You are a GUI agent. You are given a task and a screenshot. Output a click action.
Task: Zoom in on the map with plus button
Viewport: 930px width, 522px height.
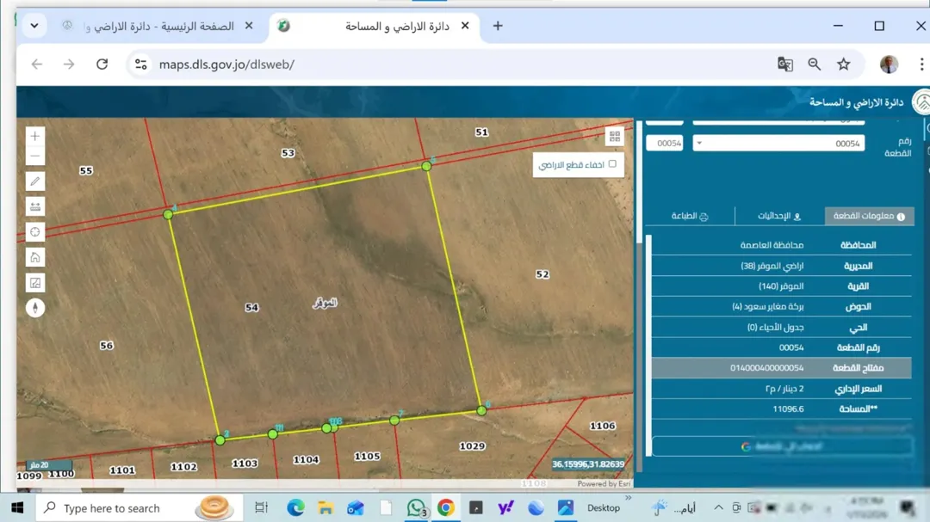35,136
